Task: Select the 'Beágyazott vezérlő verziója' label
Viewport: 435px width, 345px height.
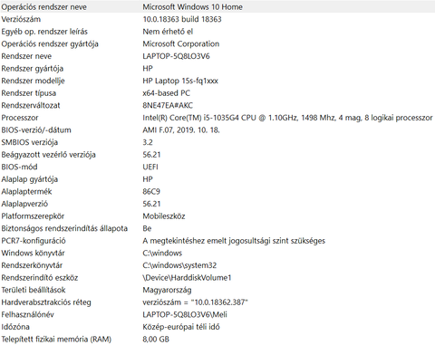Action: pyautogui.click(x=48, y=155)
